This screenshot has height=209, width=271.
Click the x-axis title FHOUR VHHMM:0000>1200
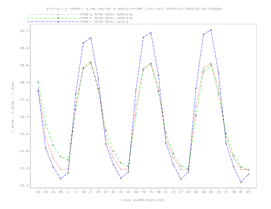pos(142,200)
